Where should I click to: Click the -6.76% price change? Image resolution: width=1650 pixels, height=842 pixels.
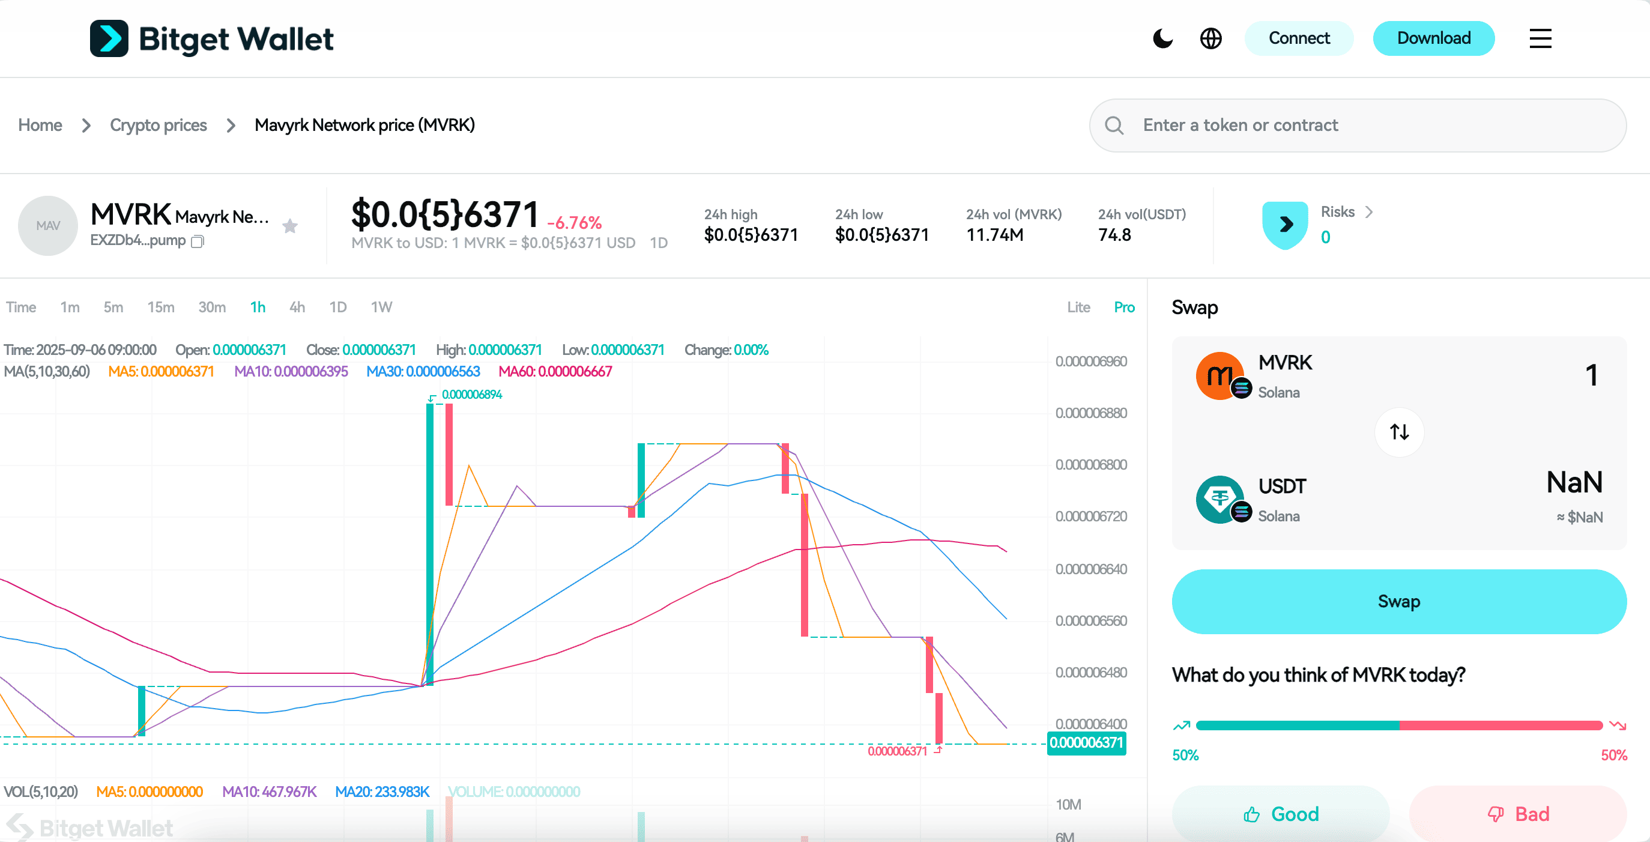click(574, 223)
